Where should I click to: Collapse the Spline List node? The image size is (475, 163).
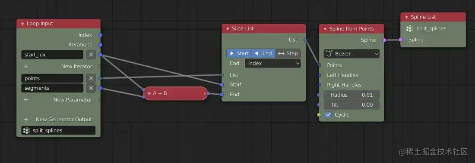406,17
